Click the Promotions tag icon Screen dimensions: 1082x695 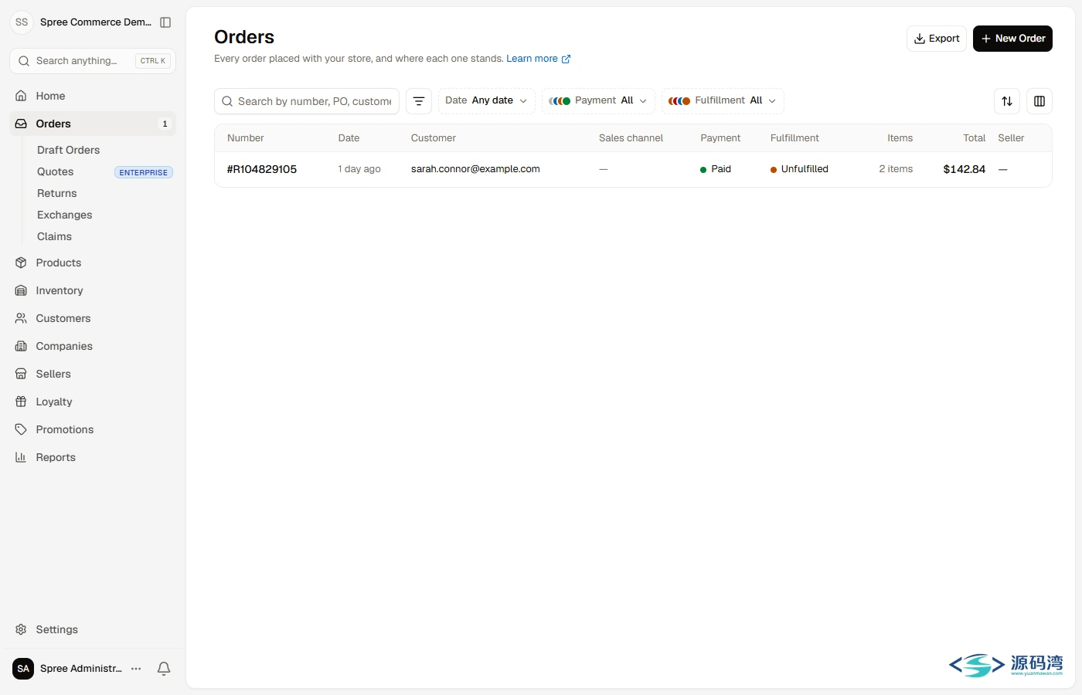pyautogui.click(x=21, y=429)
